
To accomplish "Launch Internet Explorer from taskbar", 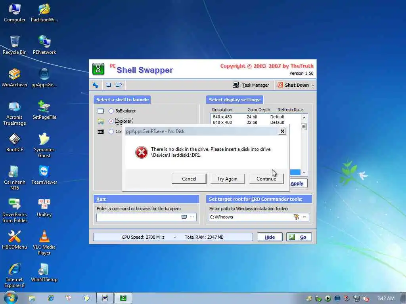I will 51,298.
